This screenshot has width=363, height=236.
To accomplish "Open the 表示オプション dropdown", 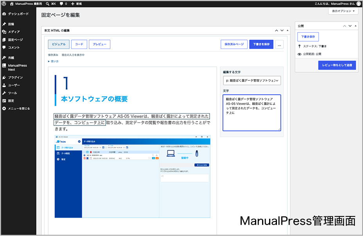I will pos(343,11).
